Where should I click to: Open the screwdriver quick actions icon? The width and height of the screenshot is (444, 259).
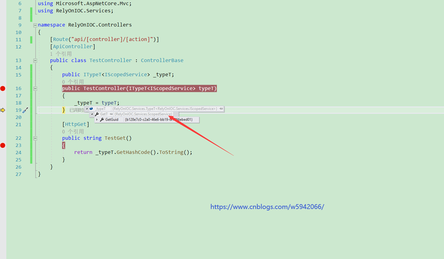[x=25, y=110]
